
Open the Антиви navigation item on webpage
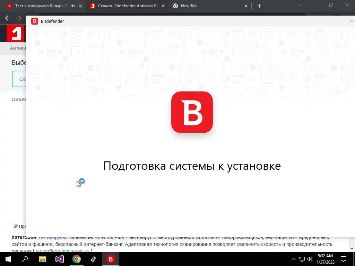pyautogui.click(x=18, y=48)
